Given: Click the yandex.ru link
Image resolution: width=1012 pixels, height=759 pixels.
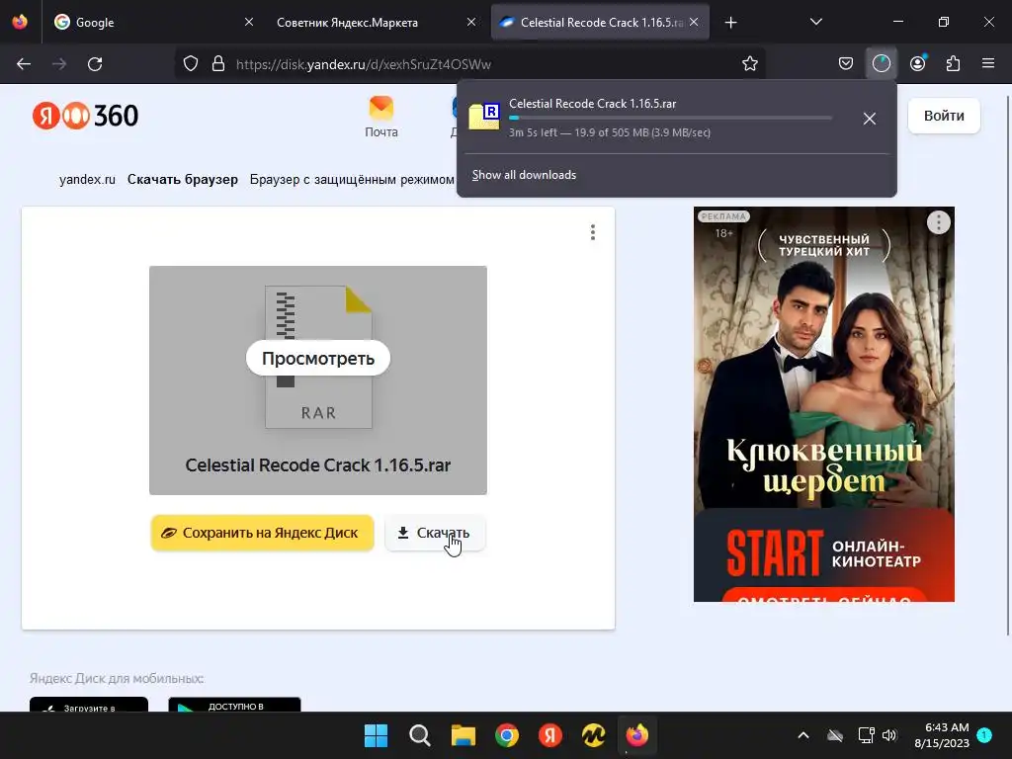Looking at the screenshot, I should [87, 180].
